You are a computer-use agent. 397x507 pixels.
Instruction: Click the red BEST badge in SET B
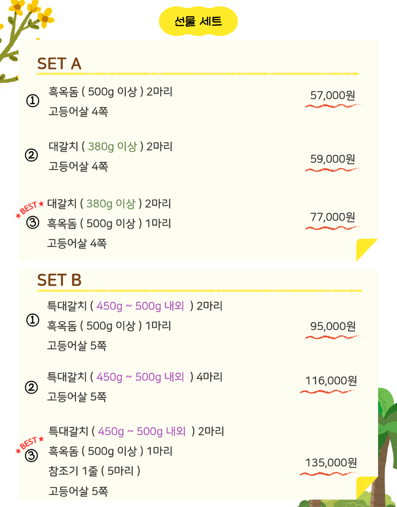[x=30, y=442]
